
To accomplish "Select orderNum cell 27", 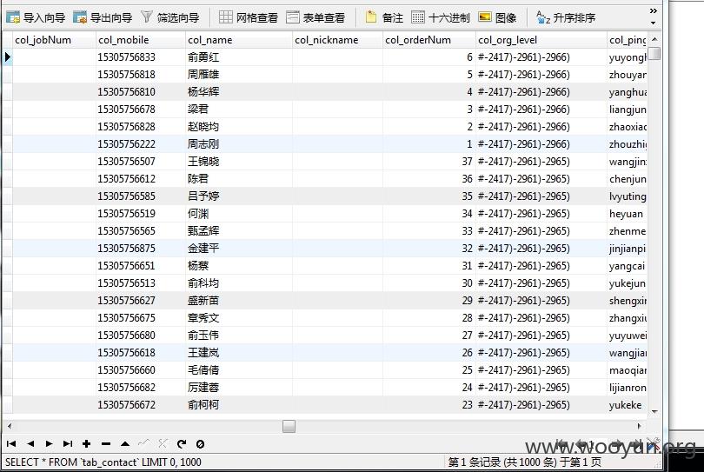I will pos(429,336).
